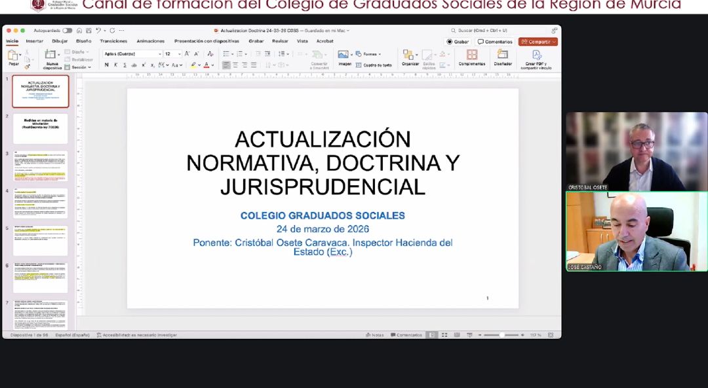Switch to the Insertar tab
Image resolution: width=708 pixels, height=388 pixels.
click(34, 41)
